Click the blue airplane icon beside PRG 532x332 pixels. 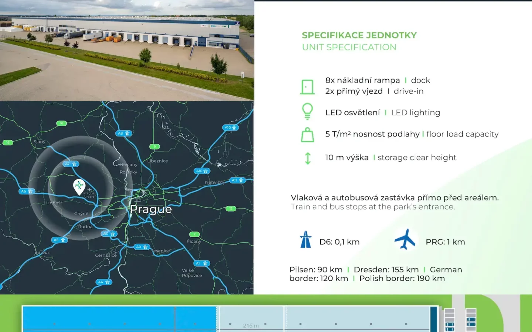(x=405, y=239)
